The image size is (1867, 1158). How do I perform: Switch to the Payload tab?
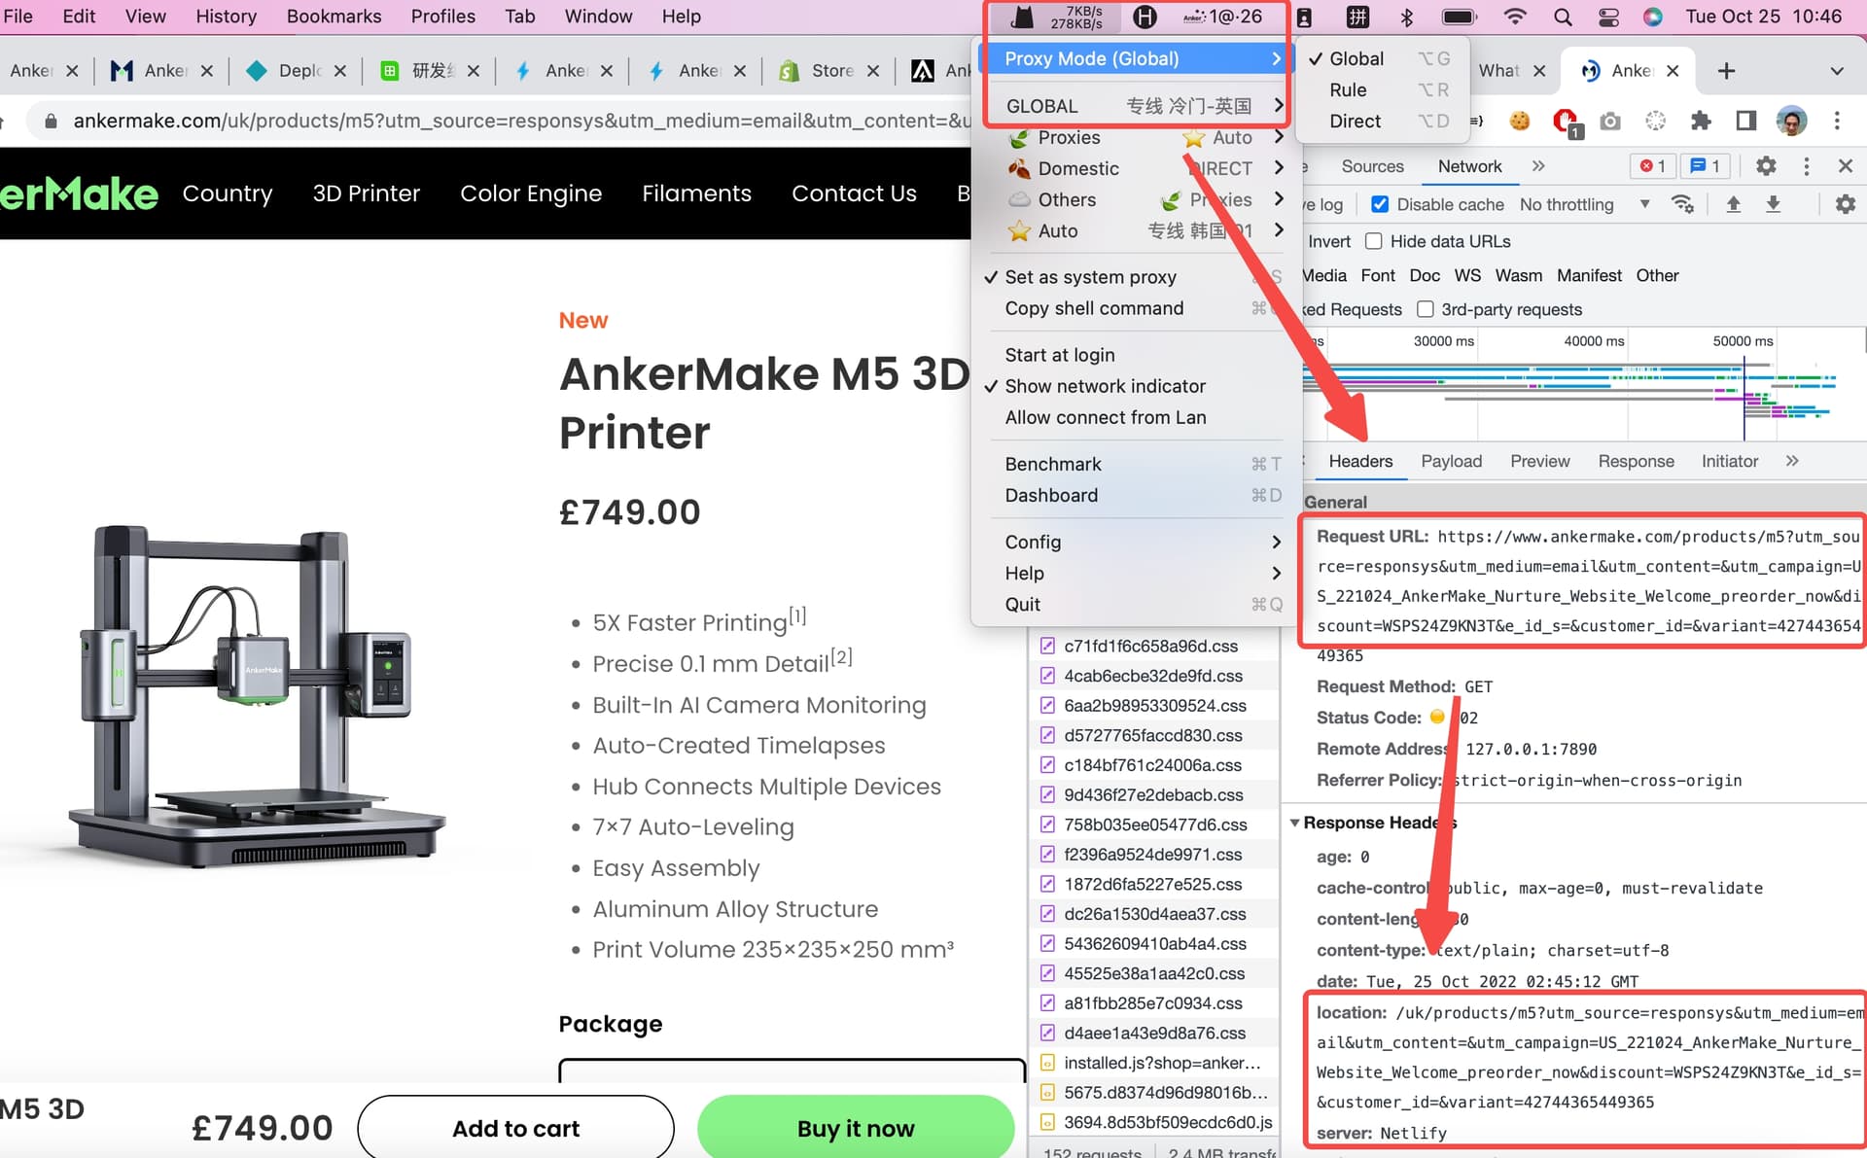pos(1451,461)
